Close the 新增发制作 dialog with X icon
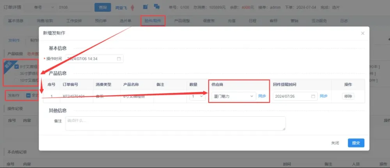The height and width of the screenshot is (168, 390). [363, 33]
